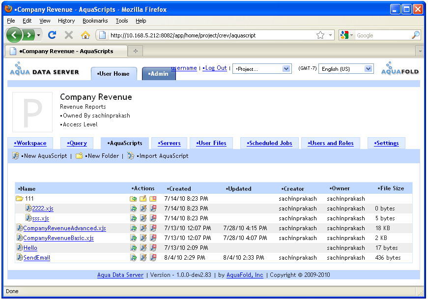
Task: Click pencil edit icon for CompanyRevenueBasic.xjs
Action: 143,238
